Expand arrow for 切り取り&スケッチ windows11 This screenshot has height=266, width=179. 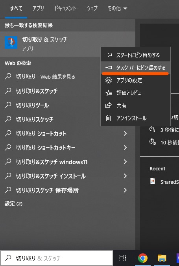point(125,162)
